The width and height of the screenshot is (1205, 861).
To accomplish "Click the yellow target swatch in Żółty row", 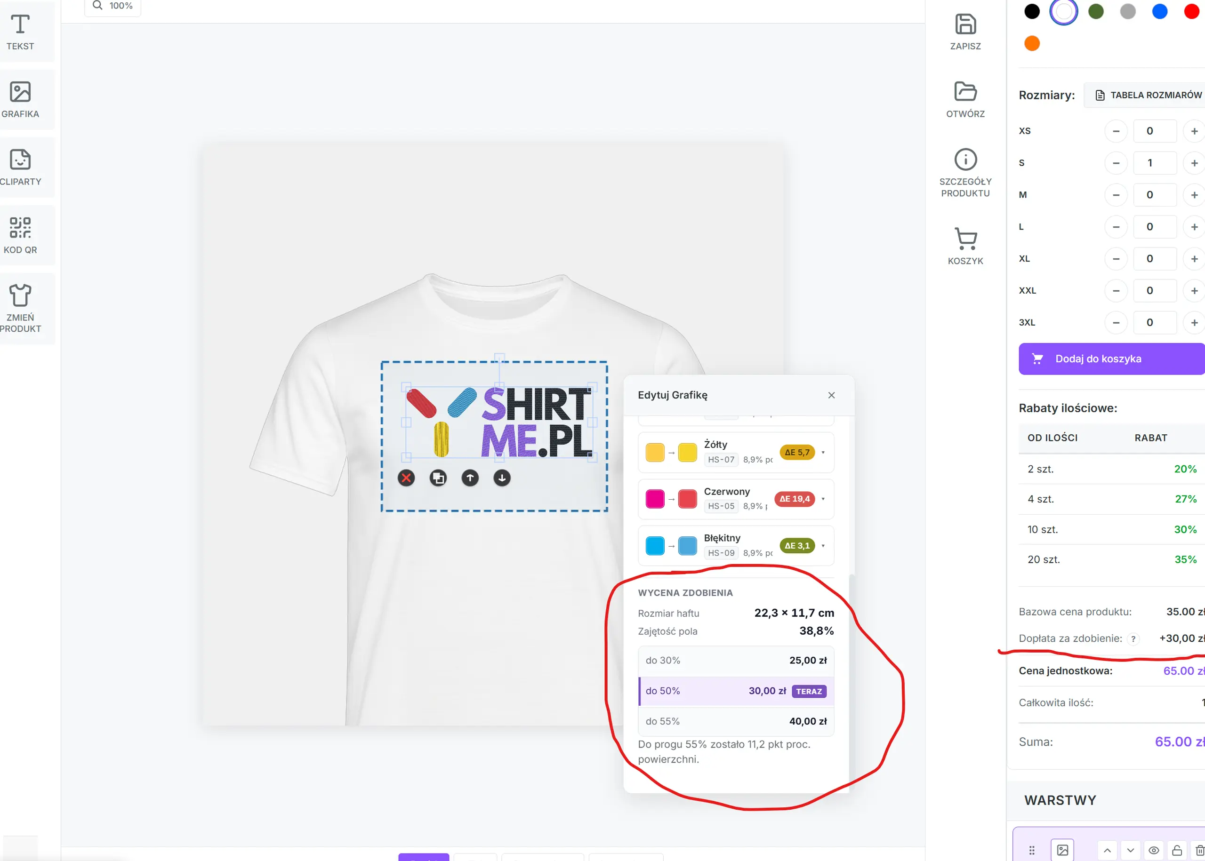I will (687, 453).
